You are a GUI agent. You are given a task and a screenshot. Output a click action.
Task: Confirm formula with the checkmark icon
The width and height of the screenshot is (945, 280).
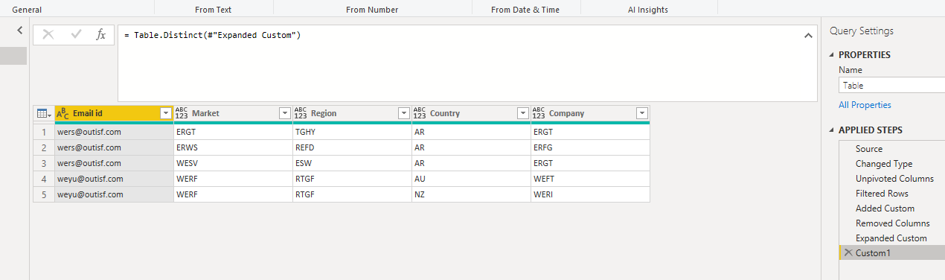pyautogui.click(x=75, y=34)
